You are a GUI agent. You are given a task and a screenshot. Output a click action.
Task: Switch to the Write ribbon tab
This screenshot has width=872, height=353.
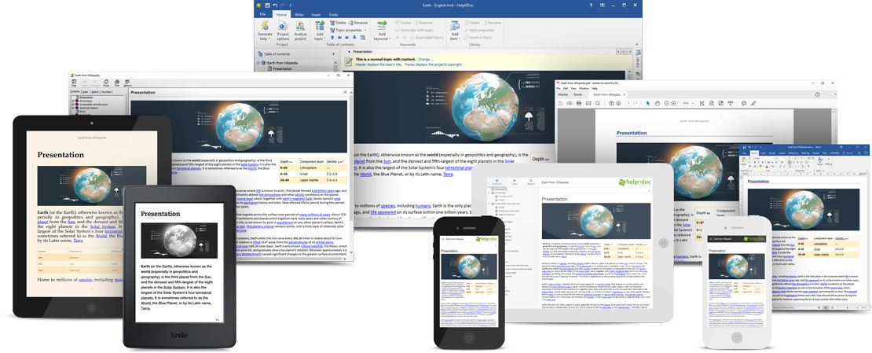(299, 14)
